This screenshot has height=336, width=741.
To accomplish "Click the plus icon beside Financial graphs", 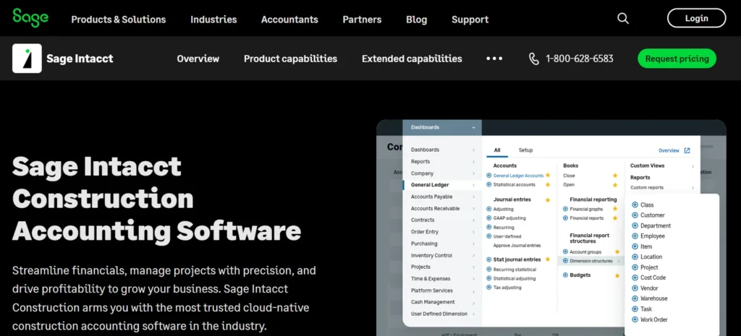I will pyautogui.click(x=565, y=209).
